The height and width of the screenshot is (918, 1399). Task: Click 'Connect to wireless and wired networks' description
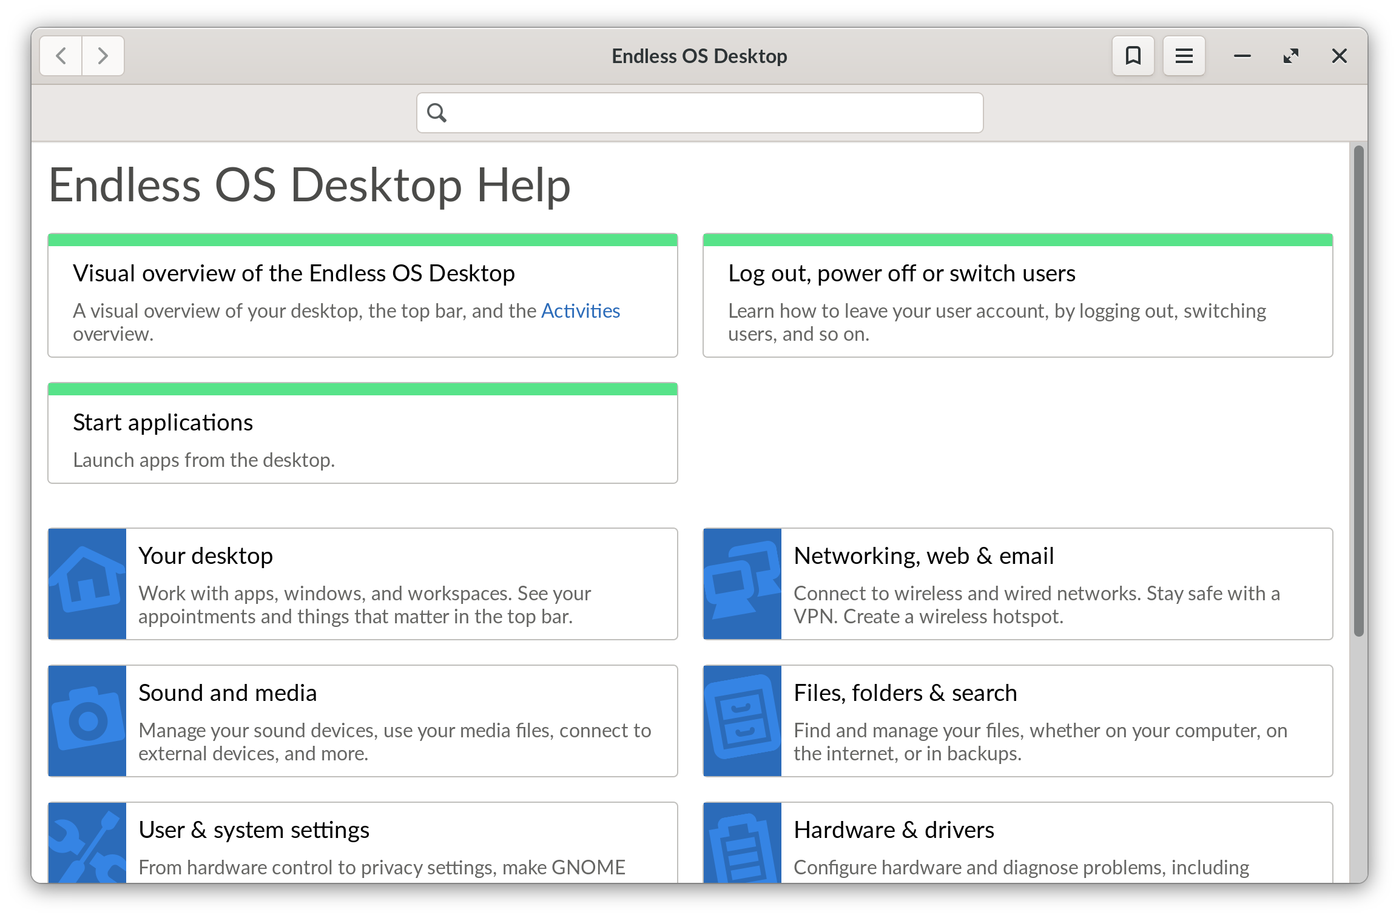(1037, 605)
